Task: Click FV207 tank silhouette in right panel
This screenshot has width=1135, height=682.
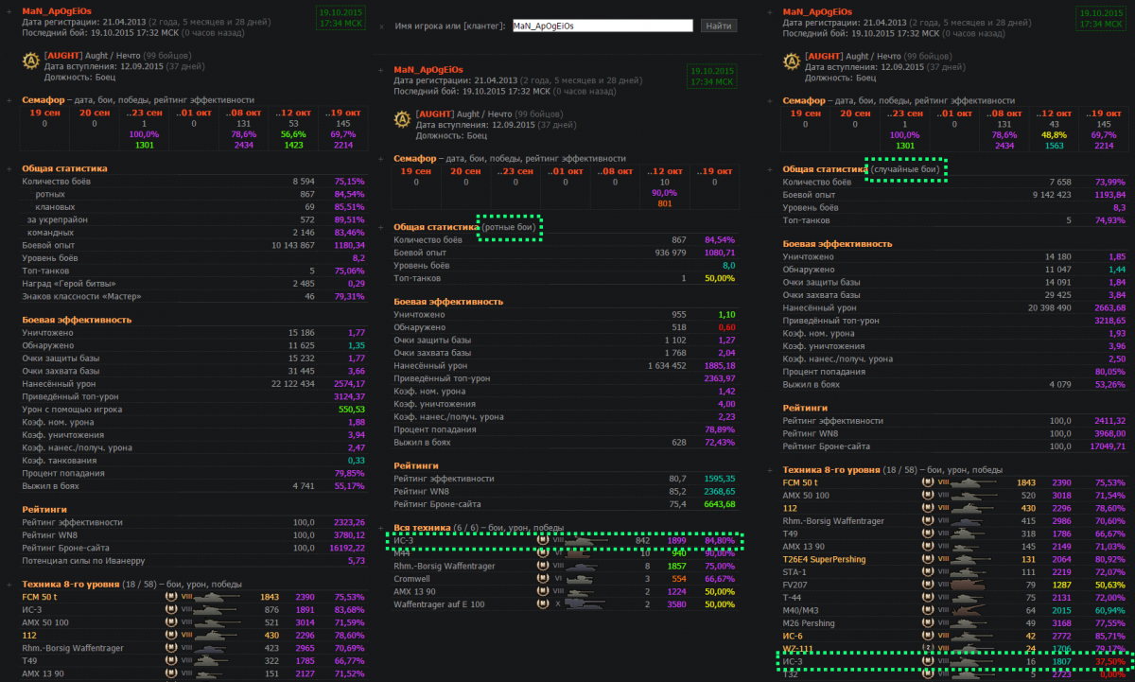Action: 963,585
